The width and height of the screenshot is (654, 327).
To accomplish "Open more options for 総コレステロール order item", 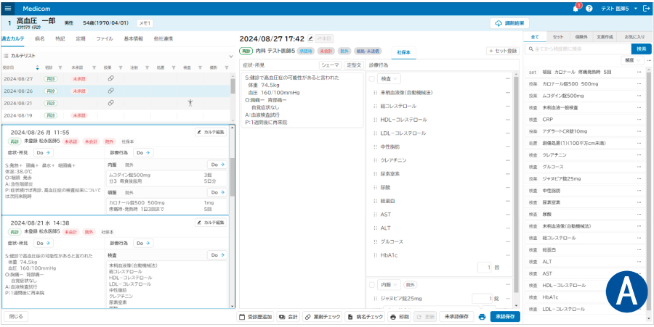I will click(508, 106).
